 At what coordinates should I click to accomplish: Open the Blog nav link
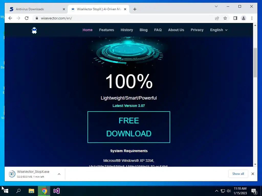[x=144, y=30]
